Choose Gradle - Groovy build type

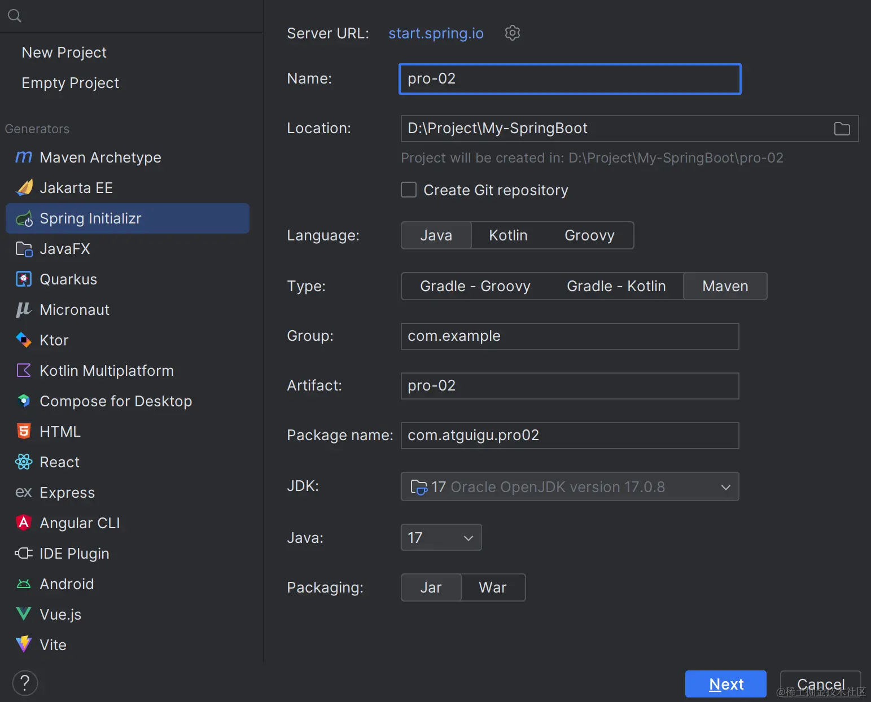click(x=475, y=286)
